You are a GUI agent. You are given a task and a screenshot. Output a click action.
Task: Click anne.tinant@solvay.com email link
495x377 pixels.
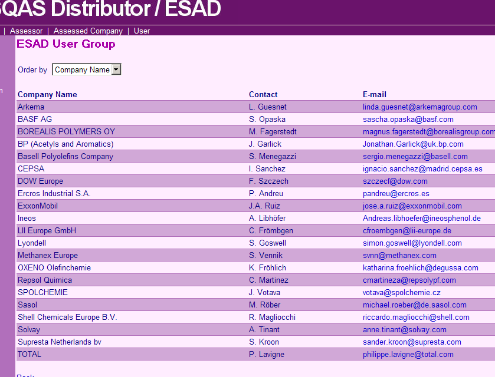(404, 329)
